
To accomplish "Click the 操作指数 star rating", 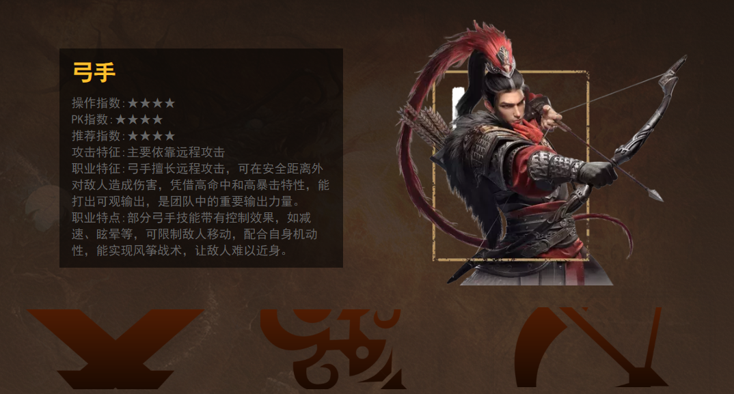I will (x=151, y=103).
